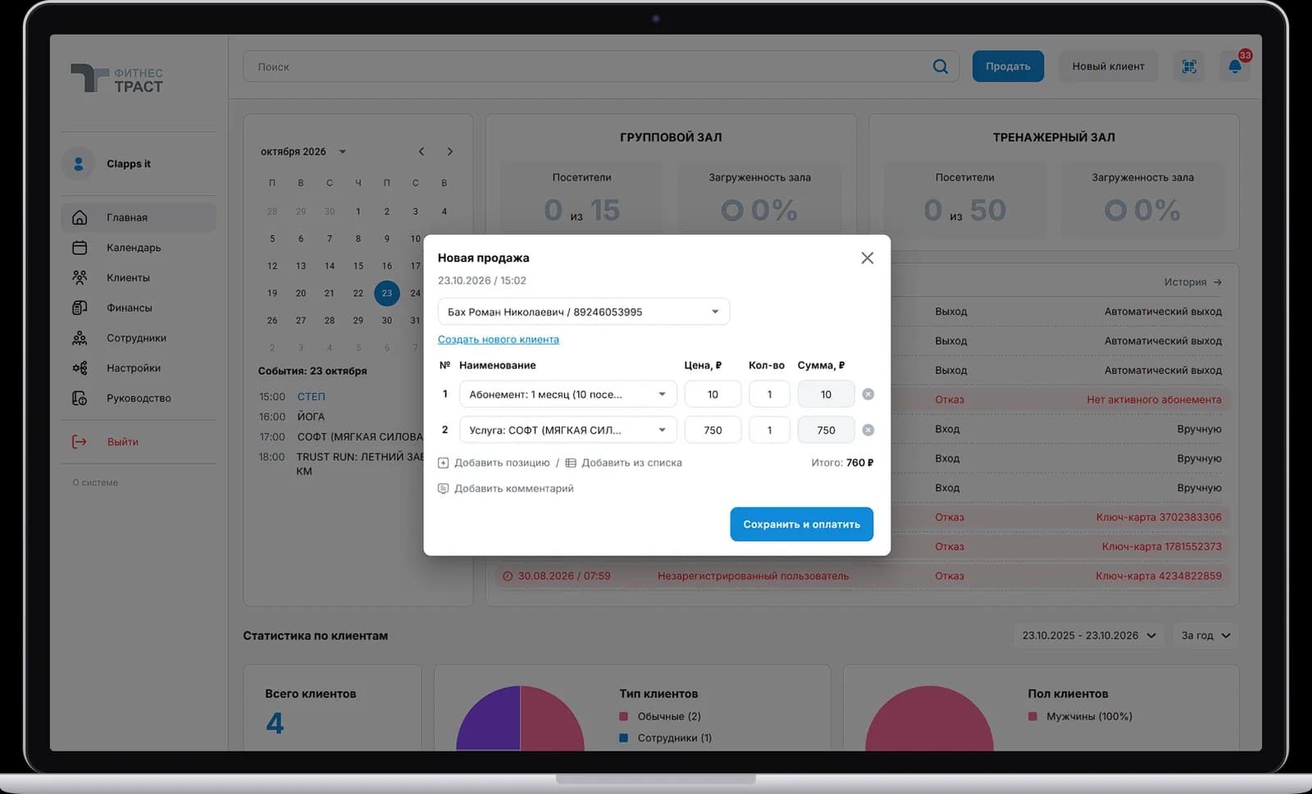Open Руководство in the sidebar
The height and width of the screenshot is (794, 1312).
point(138,398)
